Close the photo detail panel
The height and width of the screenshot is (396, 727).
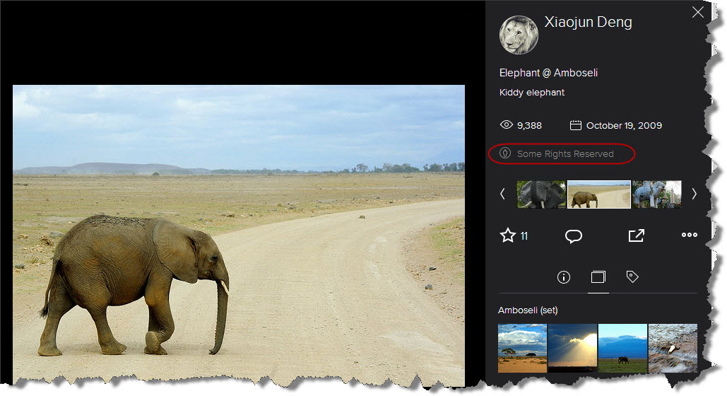point(698,12)
